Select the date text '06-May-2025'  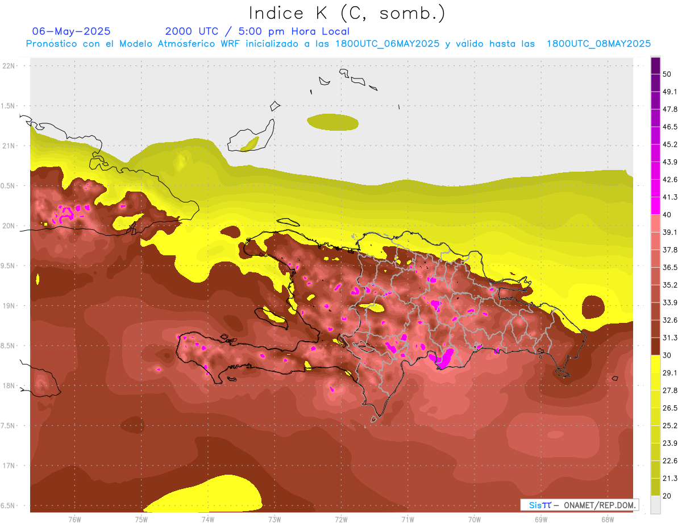(x=72, y=31)
